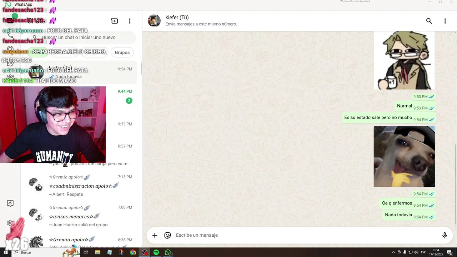Click the 'Oe q enfermos' message
The height and width of the screenshot is (257, 457).
407,203
